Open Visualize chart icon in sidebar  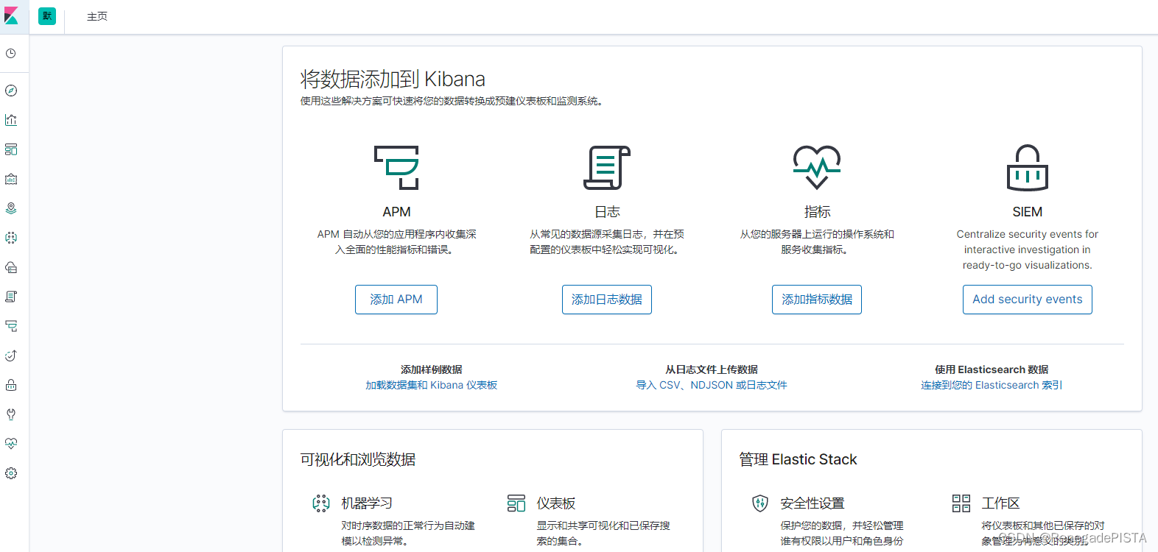[11, 120]
